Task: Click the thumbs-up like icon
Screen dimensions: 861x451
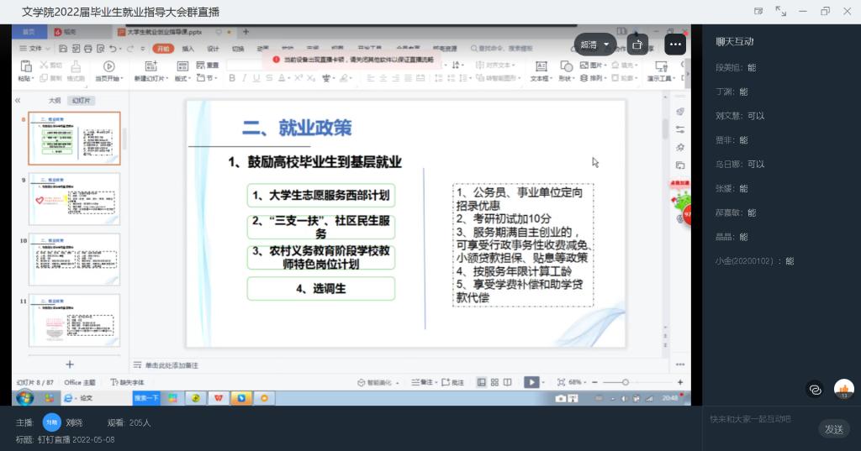Action: click(x=843, y=389)
